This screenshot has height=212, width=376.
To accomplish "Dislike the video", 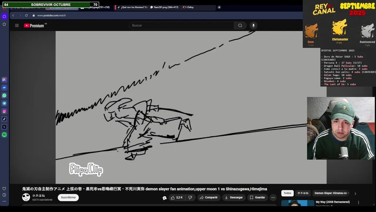I will pyautogui.click(x=190, y=198).
